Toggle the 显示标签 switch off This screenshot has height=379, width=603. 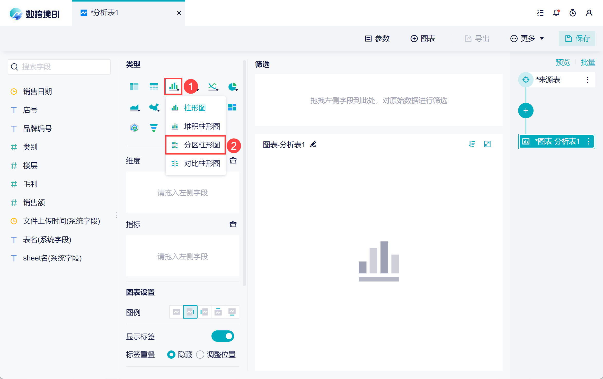click(223, 336)
